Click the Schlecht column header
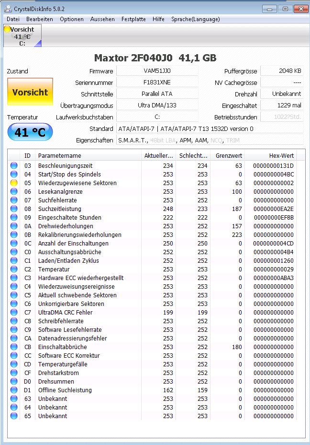310x445 pixels. (x=193, y=155)
